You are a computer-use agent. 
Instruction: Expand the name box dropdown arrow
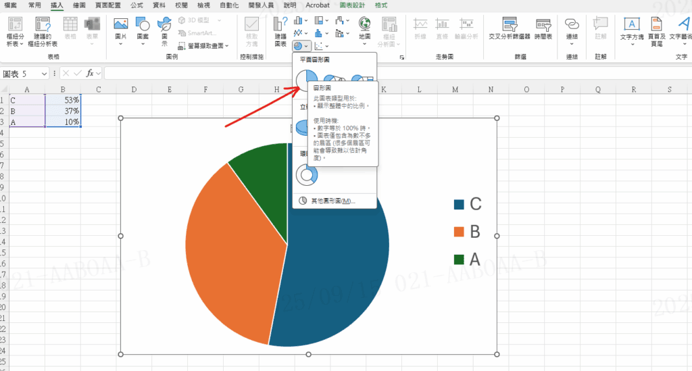53,73
